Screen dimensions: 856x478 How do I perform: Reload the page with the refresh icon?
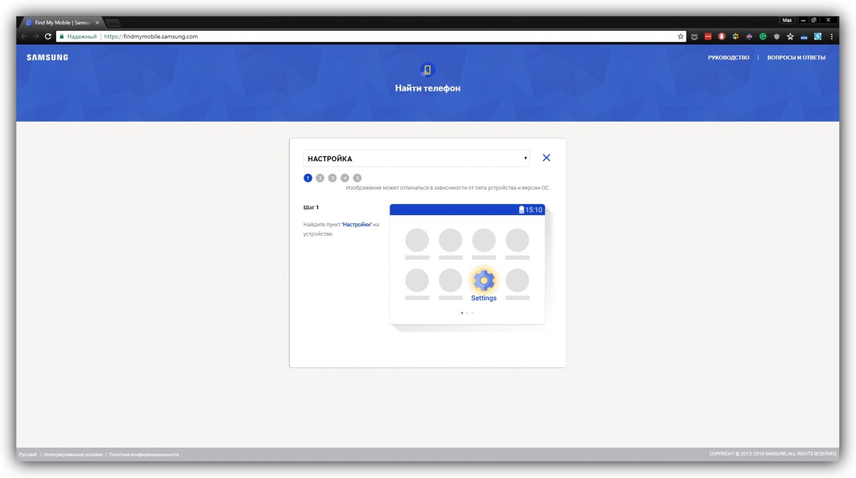click(x=48, y=36)
